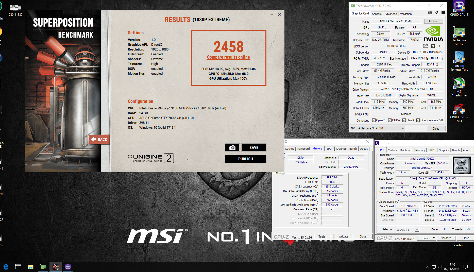Open the TechPowerUp GPU-Z desktop shortcut

click(459, 36)
